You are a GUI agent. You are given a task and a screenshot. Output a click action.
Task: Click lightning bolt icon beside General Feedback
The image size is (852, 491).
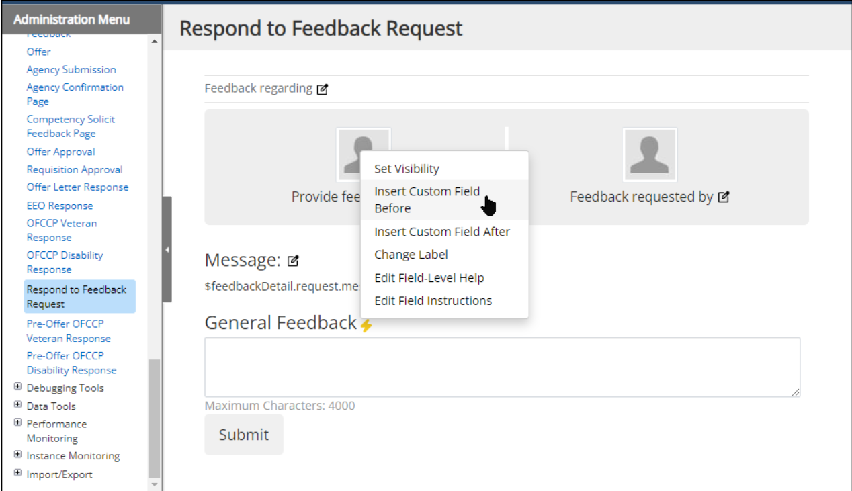[x=366, y=325]
